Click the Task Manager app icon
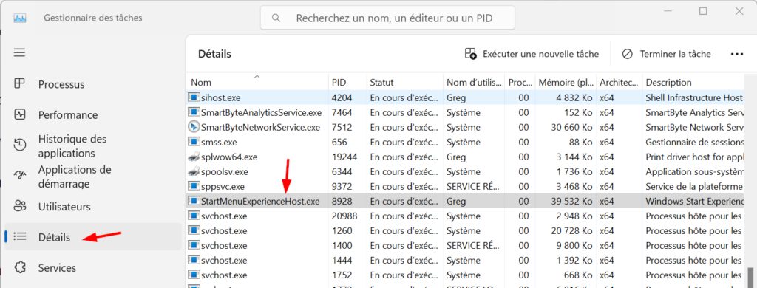 pos(20,18)
